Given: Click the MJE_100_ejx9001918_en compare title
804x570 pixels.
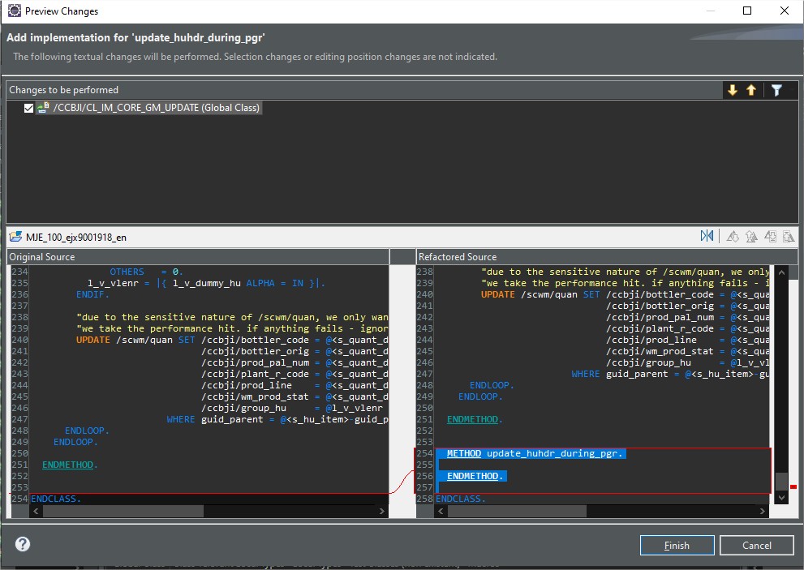Looking at the screenshot, I should coord(76,238).
